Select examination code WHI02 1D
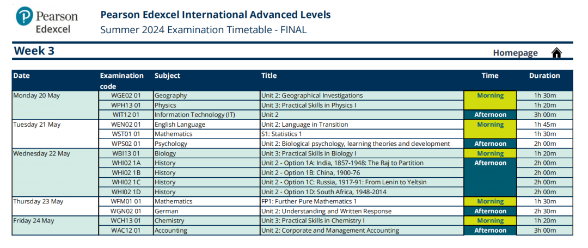The height and width of the screenshot is (248, 588). (x=126, y=192)
